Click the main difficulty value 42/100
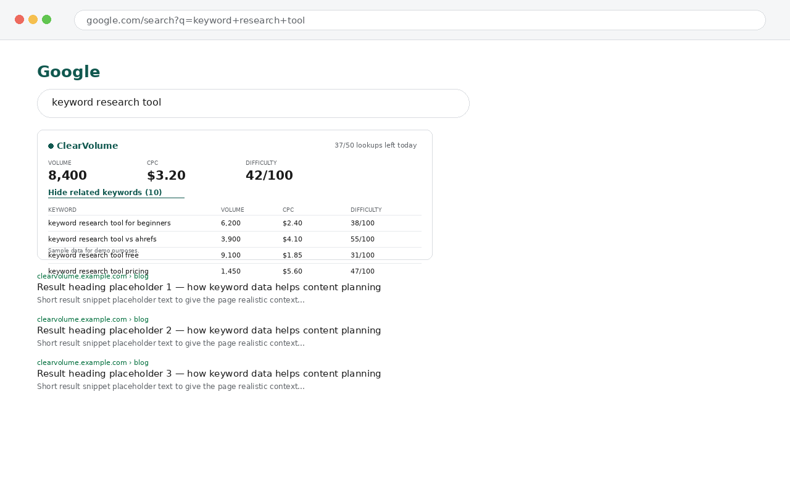Image resolution: width=790 pixels, height=494 pixels. (x=269, y=175)
